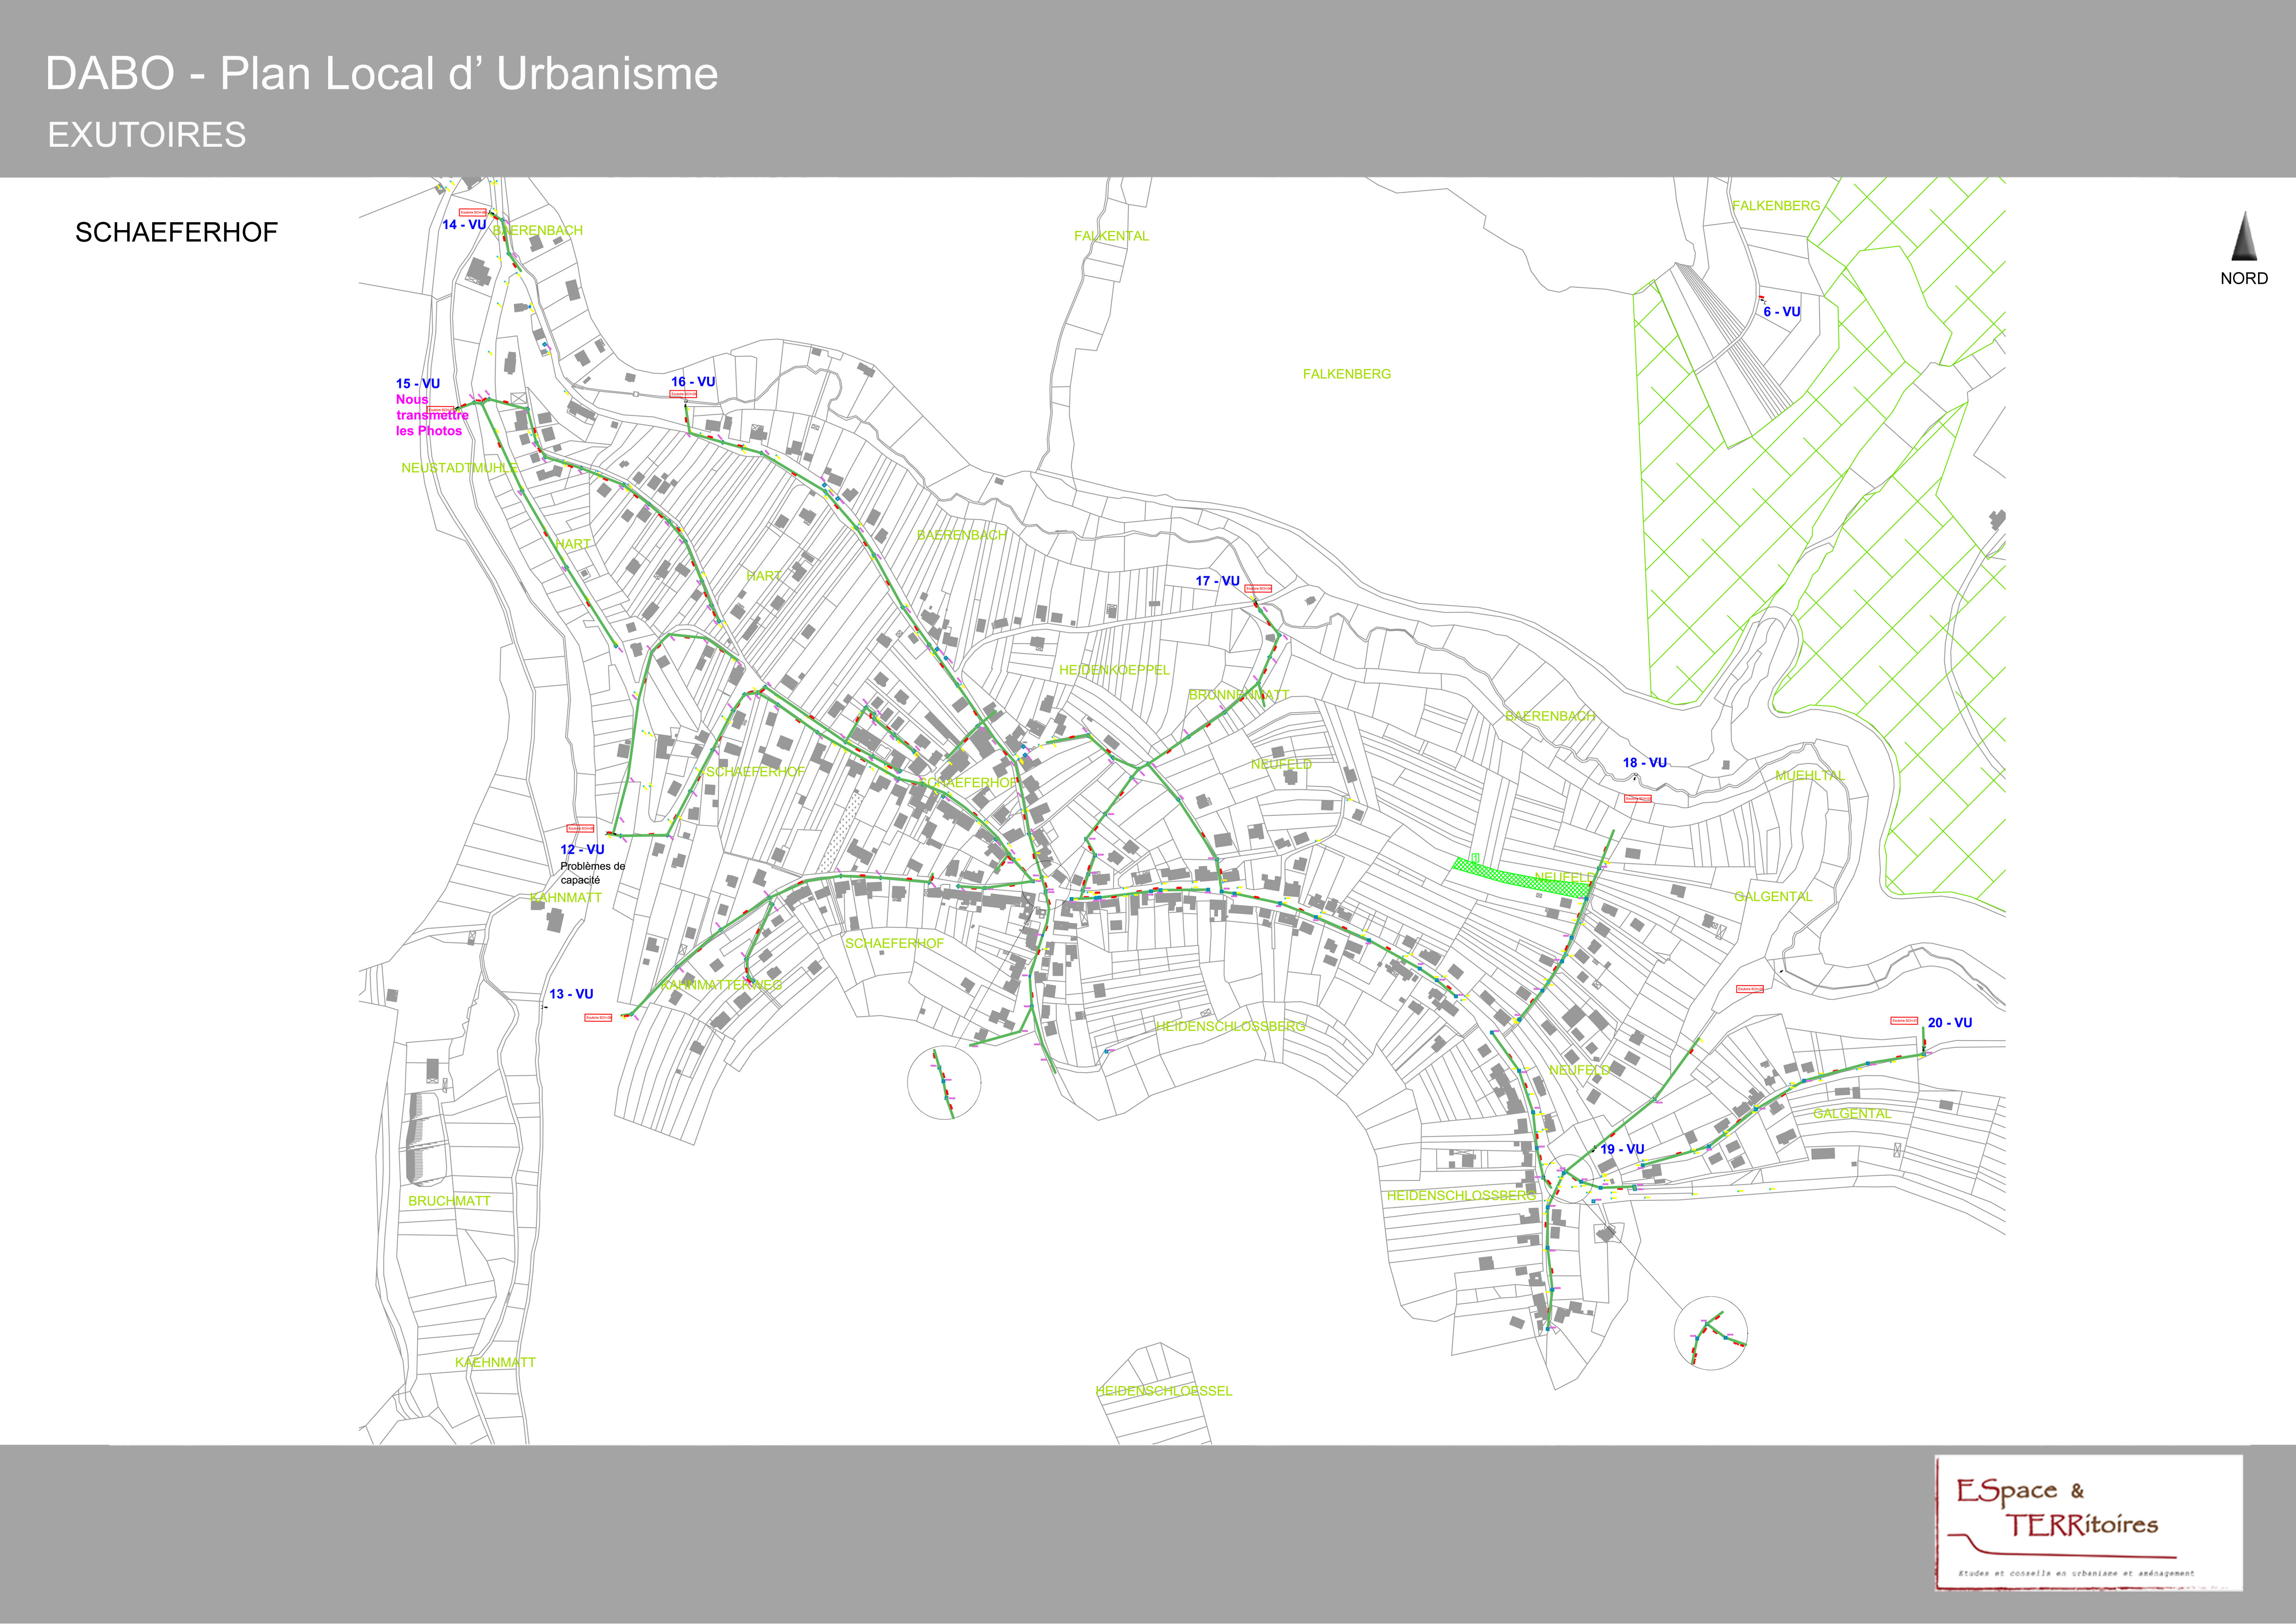Image resolution: width=2296 pixels, height=1624 pixels.
Task: Click the black 'SCHAEFERHOF' sector heading
Action: (x=176, y=233)
